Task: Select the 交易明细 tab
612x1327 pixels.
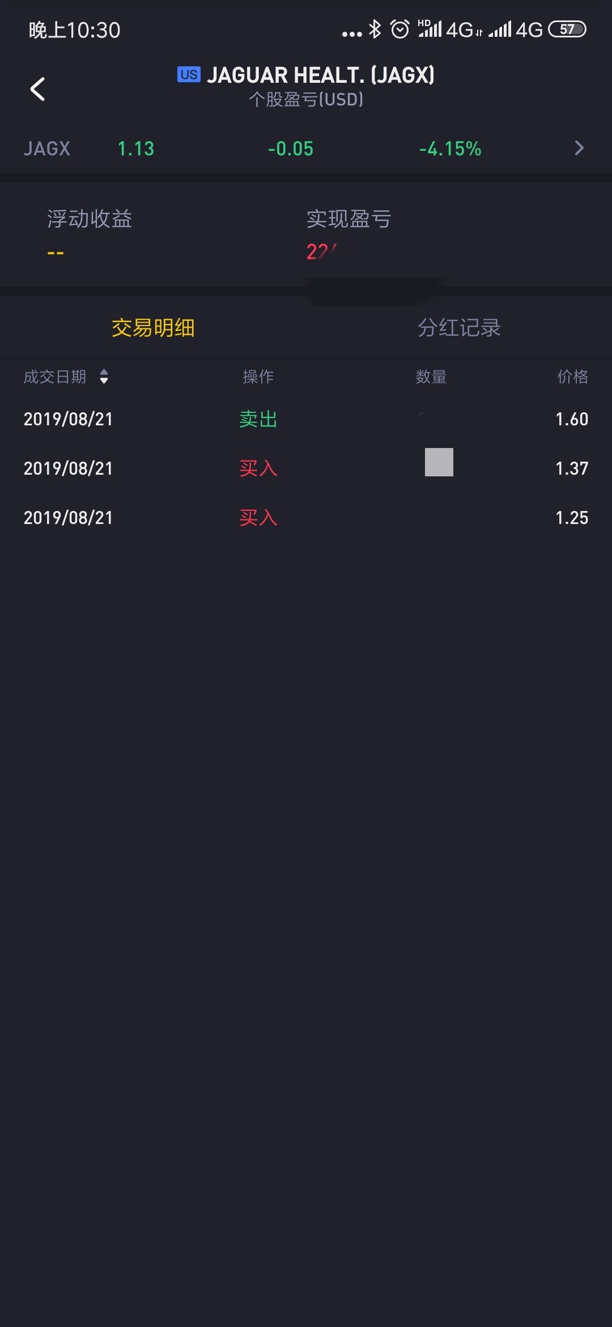Action: tap(153, 327)
